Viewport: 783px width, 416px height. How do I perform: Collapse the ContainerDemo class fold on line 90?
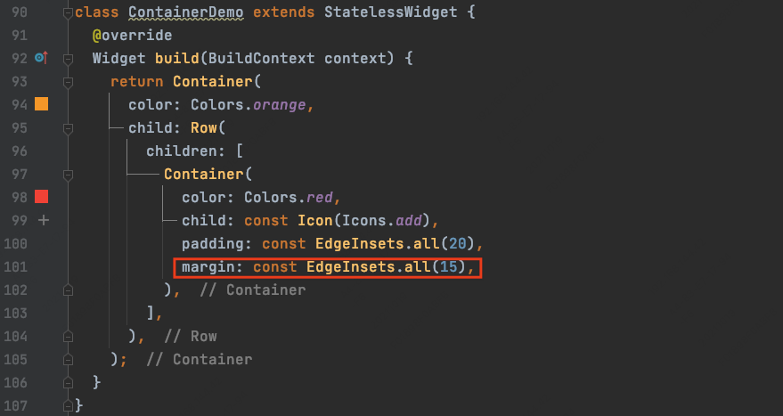pyautogui.click(x=68, y=13)
